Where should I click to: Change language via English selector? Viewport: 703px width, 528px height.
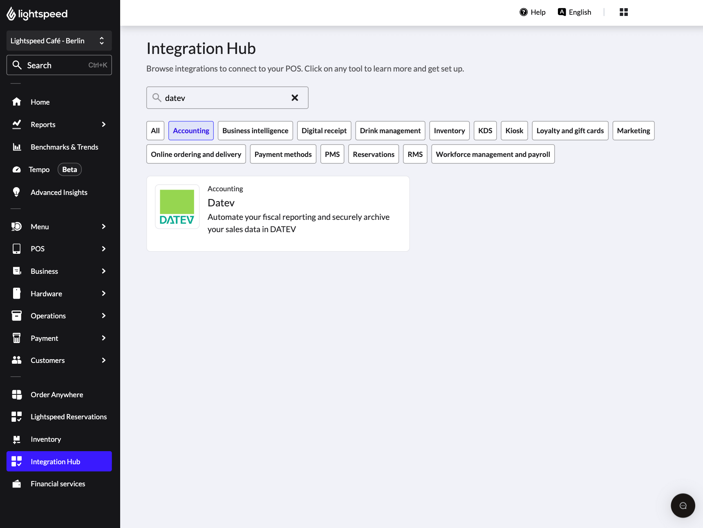(574, 12)
